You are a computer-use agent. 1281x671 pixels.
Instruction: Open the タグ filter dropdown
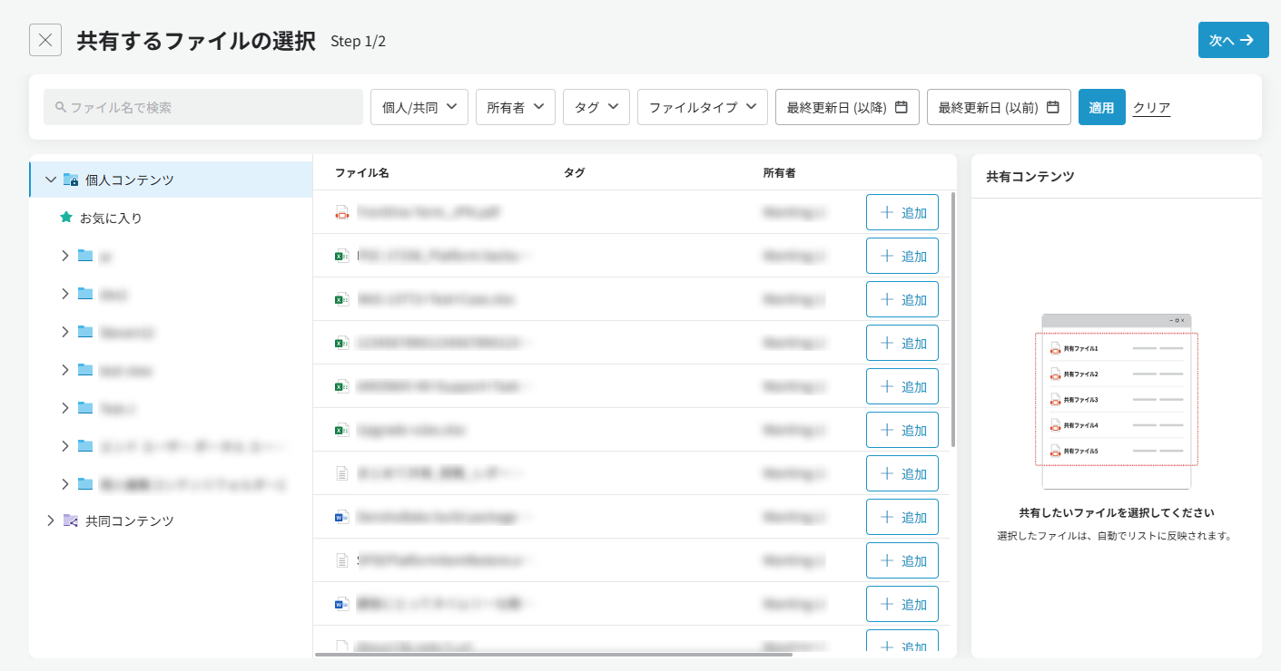coord(596,107)
